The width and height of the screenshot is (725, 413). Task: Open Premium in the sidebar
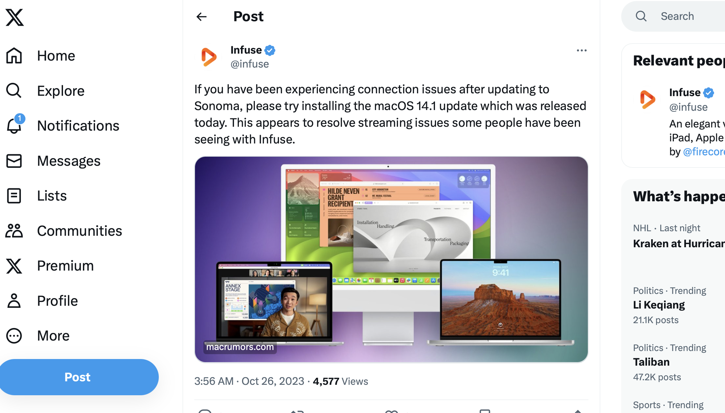coord(65,266)
